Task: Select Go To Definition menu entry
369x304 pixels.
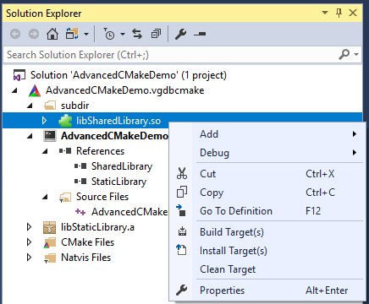Action: coord(236,211)
